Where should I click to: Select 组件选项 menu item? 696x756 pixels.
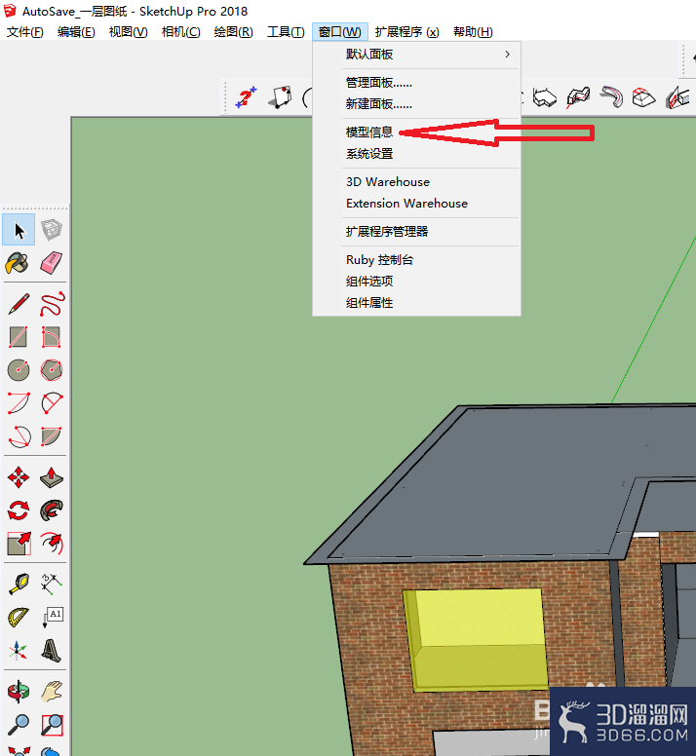tap(417, 282)
